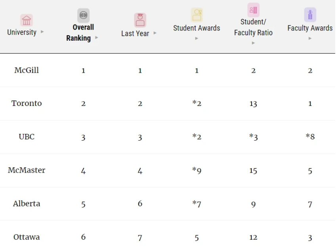
Task: Select the Student Awards column header
Action: point(197,28)
